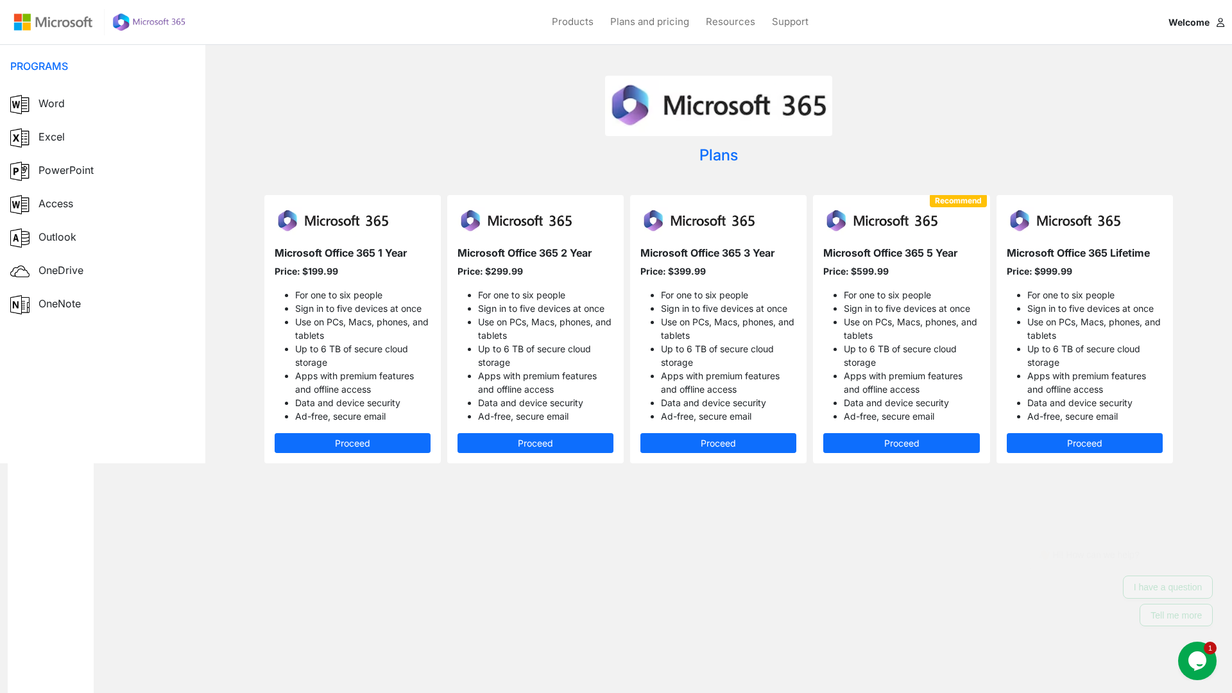Click 'Microsoft Office 365 3 Year' title
Image resolution: width=1232 pixels, height=693 pixels.
pyautogui.click(x=707, y=253)
